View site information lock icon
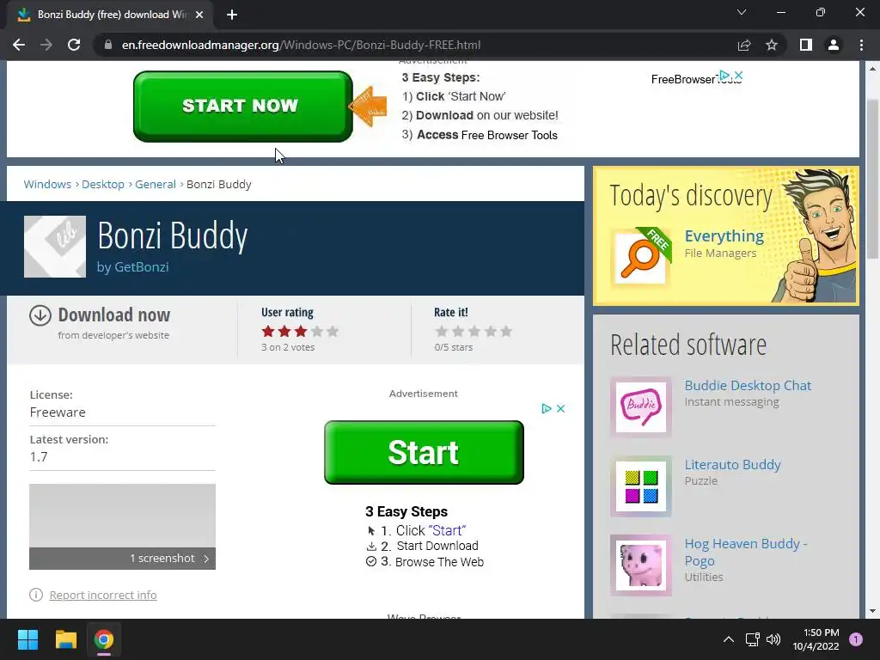This screenshot has width=880, height=660. click(108, 45)
